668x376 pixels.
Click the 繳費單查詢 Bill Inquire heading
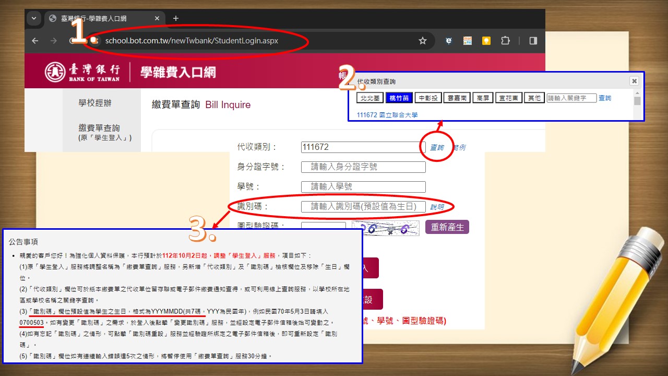[x=201, y=105]
